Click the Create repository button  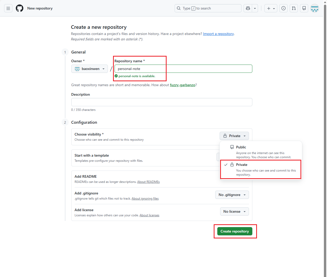[x=235, y=231]
